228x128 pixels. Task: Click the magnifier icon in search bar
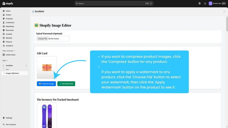[77, 3]
